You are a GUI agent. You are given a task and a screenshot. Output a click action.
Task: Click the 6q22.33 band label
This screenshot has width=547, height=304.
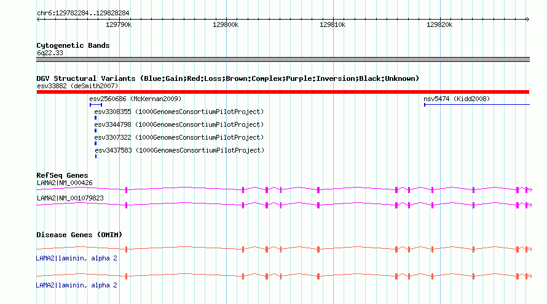pyautogui.click(x=50, y=53)
